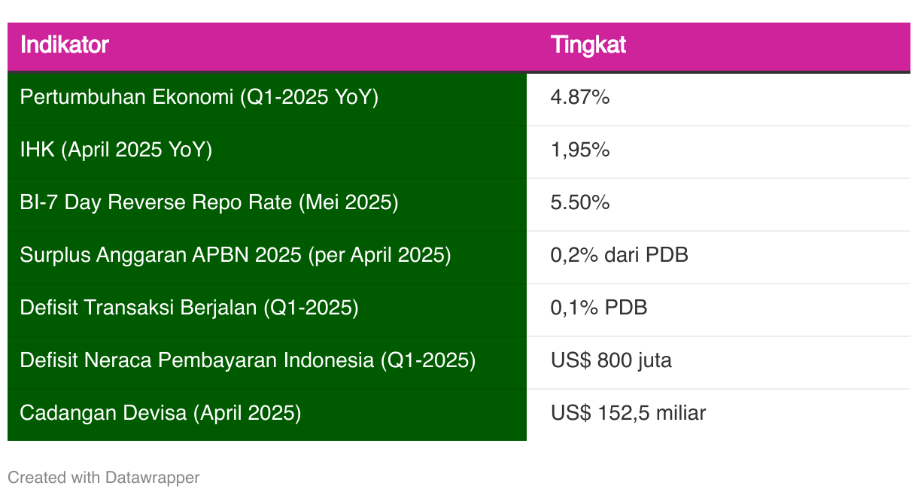This screenshot has height=495, width=918.
Task: Click the 0,2% dari PDB value
Action: [x=619, y=255]
